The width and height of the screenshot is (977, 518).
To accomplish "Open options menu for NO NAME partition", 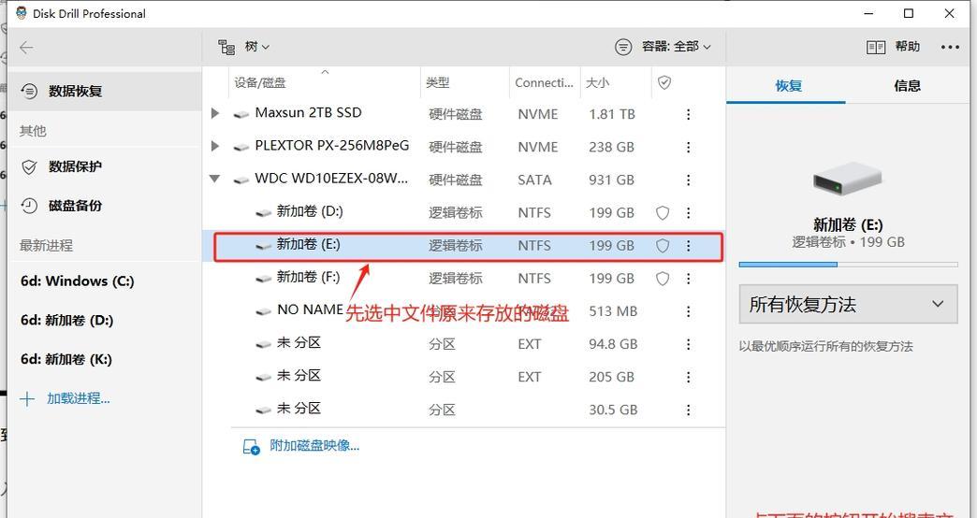I will click(x=688, y=311).
